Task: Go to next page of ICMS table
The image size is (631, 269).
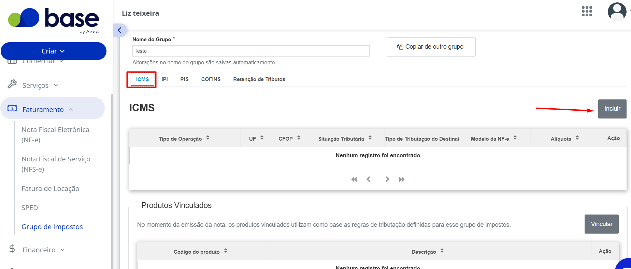Action: click(x=387, y=179)
